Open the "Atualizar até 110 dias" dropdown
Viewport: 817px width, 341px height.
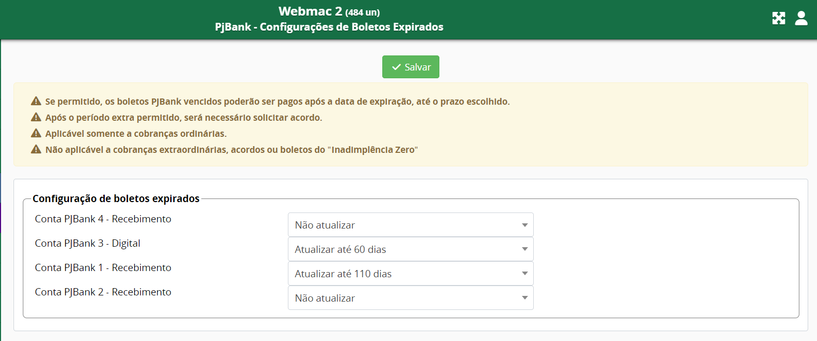(x=410, y=274)
